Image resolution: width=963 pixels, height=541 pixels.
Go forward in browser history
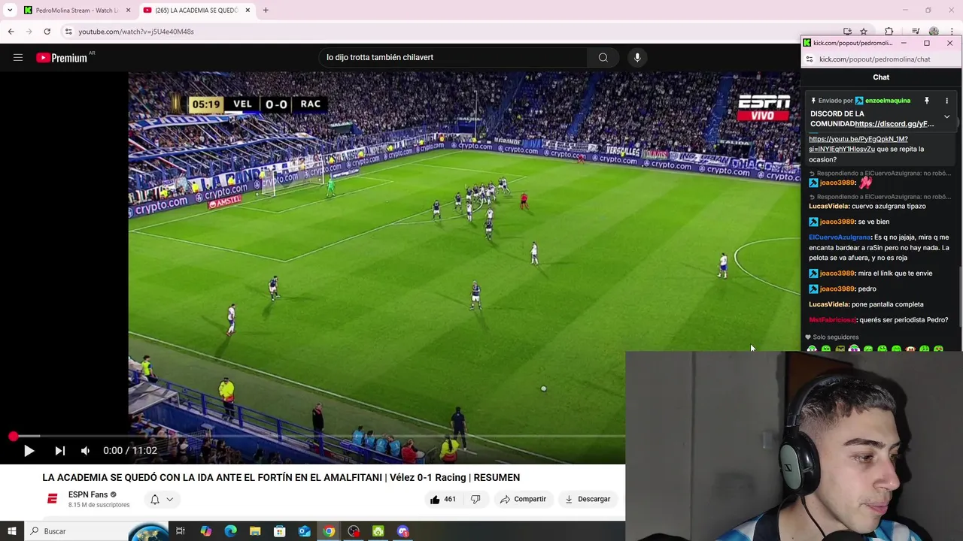[29, 32]
